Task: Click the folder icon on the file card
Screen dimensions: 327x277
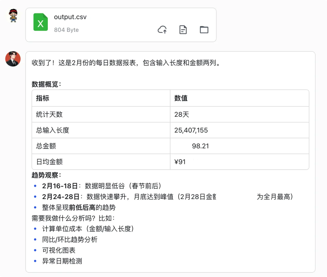Action: pos(204,30)
